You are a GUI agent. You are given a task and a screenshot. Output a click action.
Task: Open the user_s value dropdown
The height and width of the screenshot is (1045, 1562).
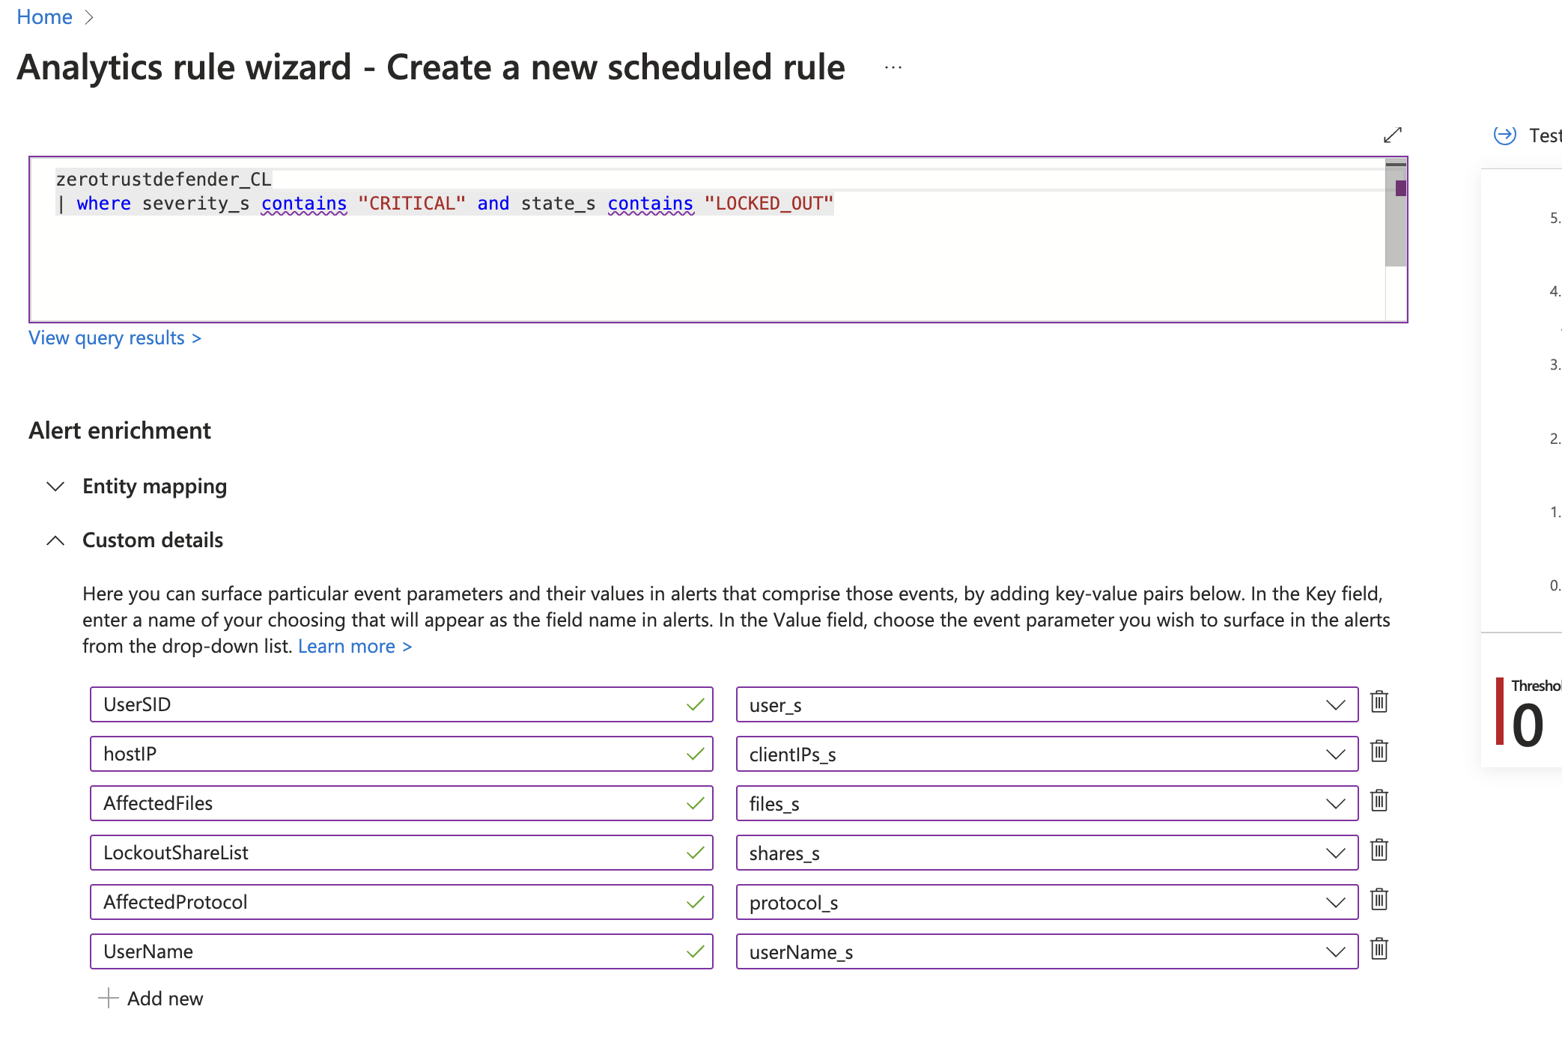pyautogui.click(x=1334, y=704)
